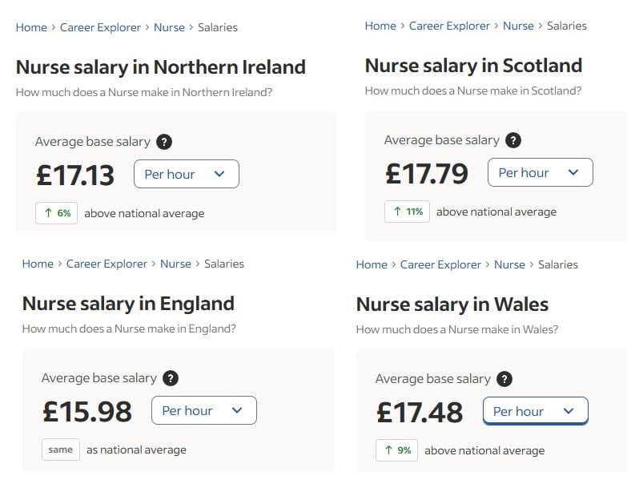Viewport: 627px width, 496px height.
Task: Go to Home in England breadcrumb
Action: [x=38, y=264]
